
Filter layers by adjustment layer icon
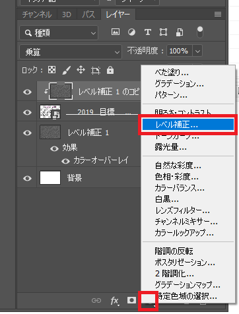pyautogui.click(x=131, y=32)
